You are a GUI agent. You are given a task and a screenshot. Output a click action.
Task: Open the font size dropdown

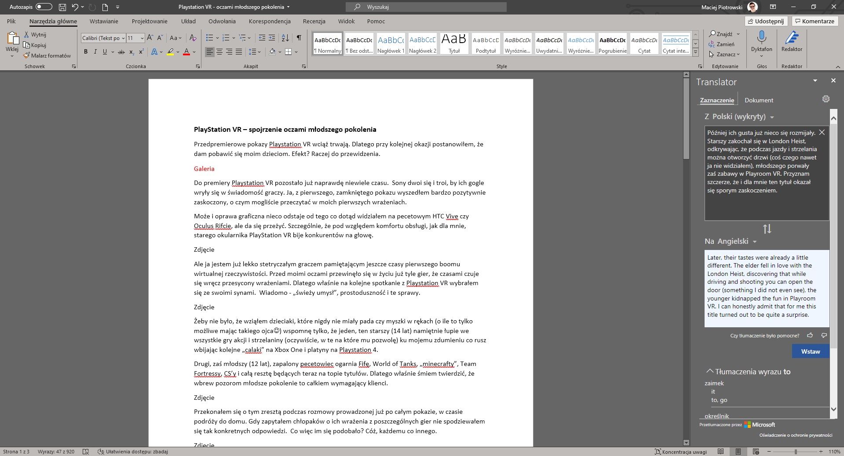pyautogui.click(x=142, y=38)
